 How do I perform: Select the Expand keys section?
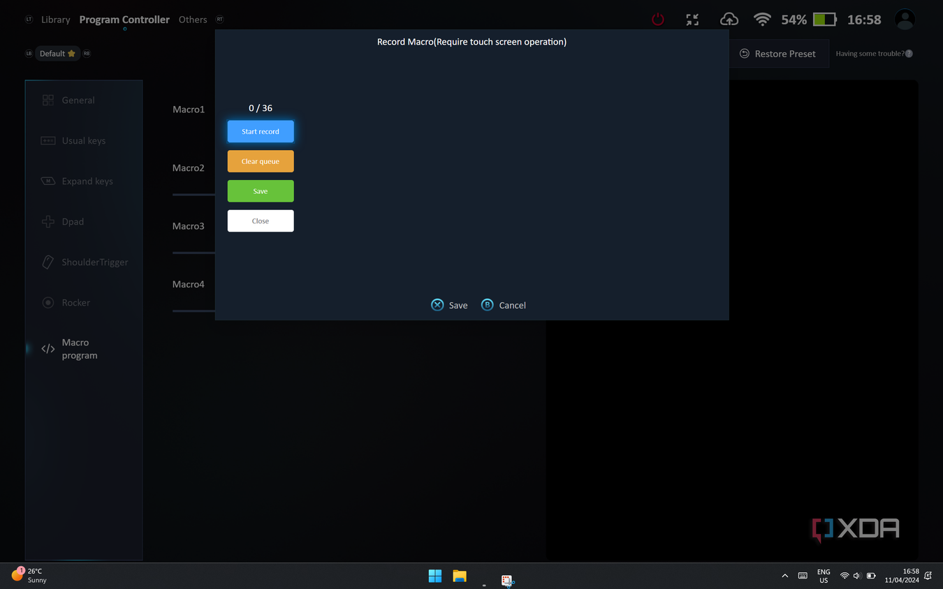click(x=84, y=181)
